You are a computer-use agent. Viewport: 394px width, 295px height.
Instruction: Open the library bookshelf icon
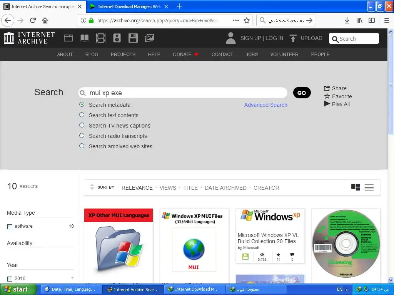[x=359, y=20]
